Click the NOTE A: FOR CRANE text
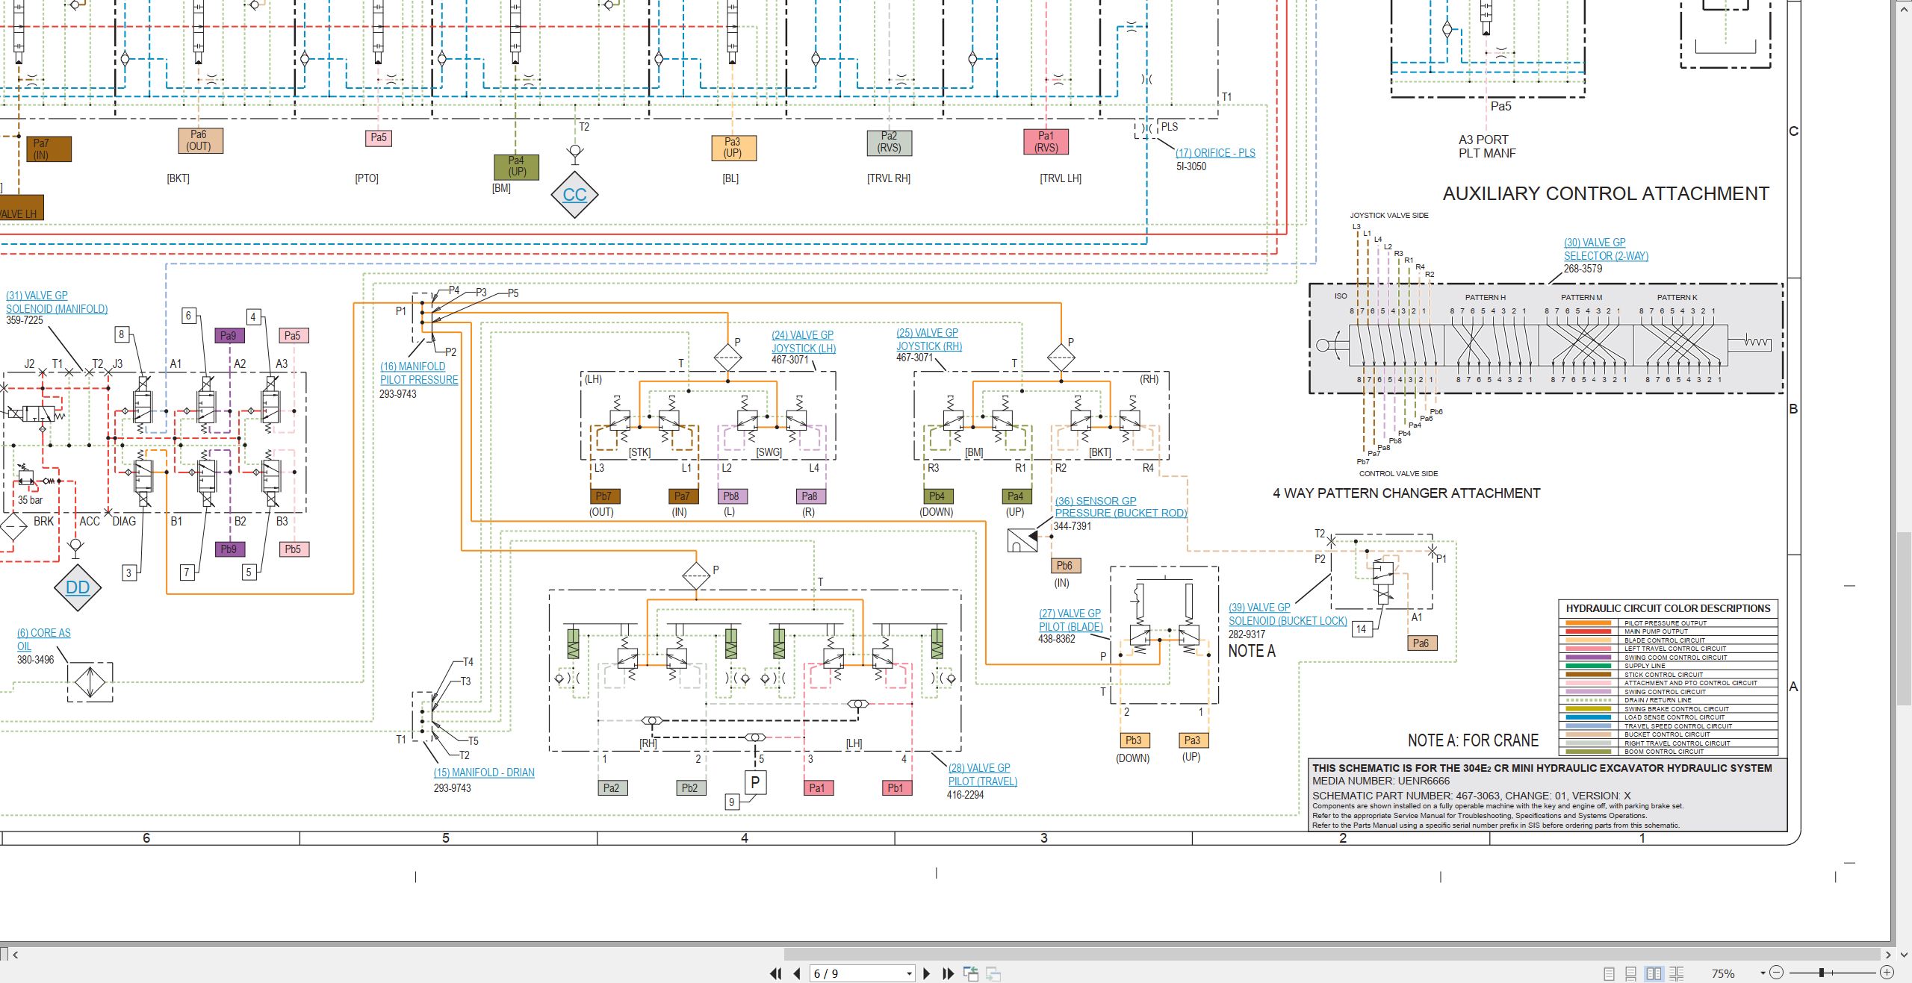1912x983 pixels. (1473, 740)
